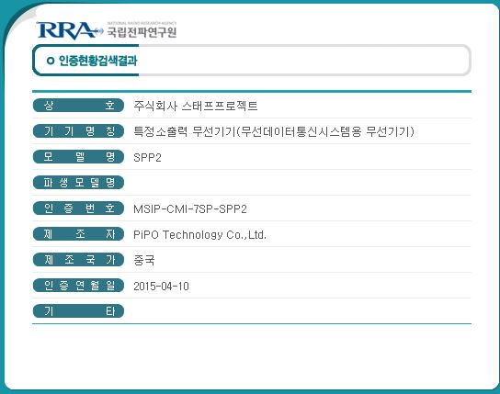Select the 인증연월일 label badge
The width and height of the screenshot is (500, 394).
[x=78, y=285]
